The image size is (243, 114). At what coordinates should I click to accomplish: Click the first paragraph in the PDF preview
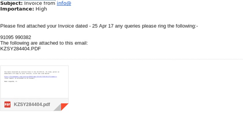pos(32,73)
